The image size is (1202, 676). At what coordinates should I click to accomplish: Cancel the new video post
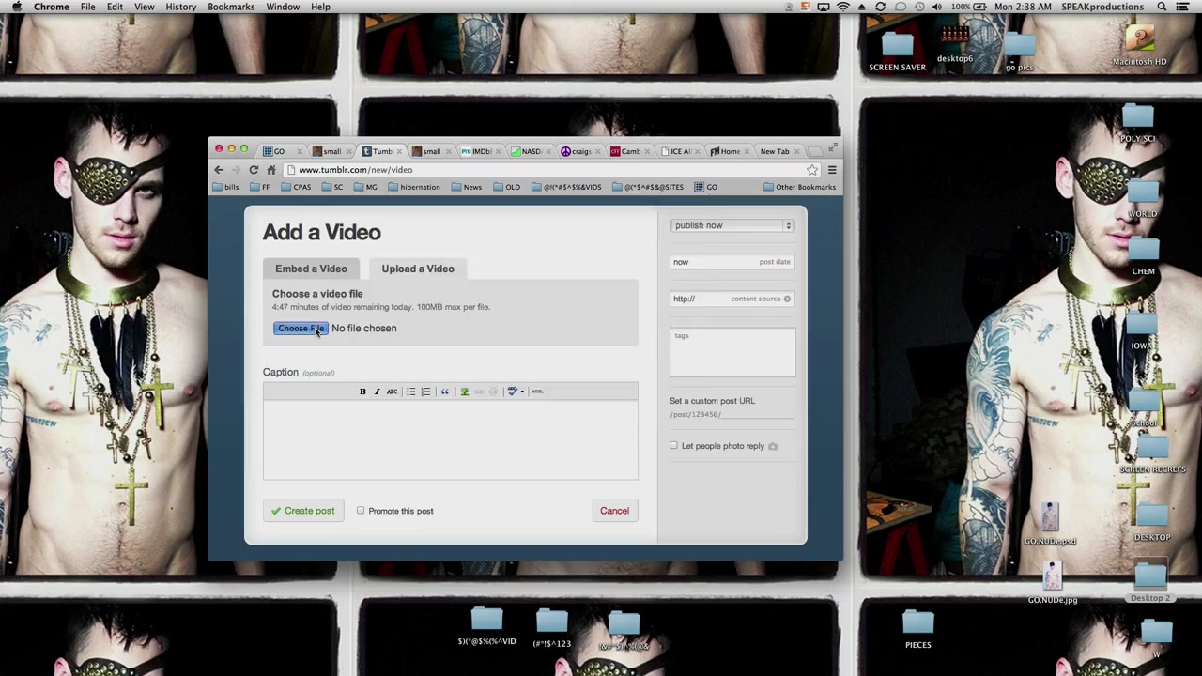pyautogui.click(x=614, y=511)
